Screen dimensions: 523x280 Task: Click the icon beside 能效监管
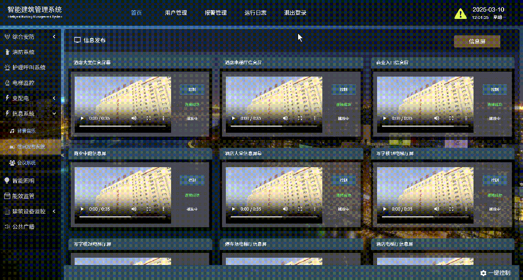7,196
